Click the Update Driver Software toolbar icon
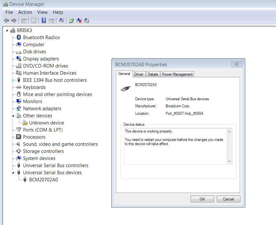 (x=72, y=20)
